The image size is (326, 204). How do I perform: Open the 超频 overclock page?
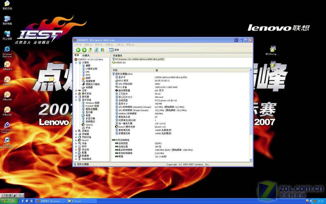(x=88, y=78)
